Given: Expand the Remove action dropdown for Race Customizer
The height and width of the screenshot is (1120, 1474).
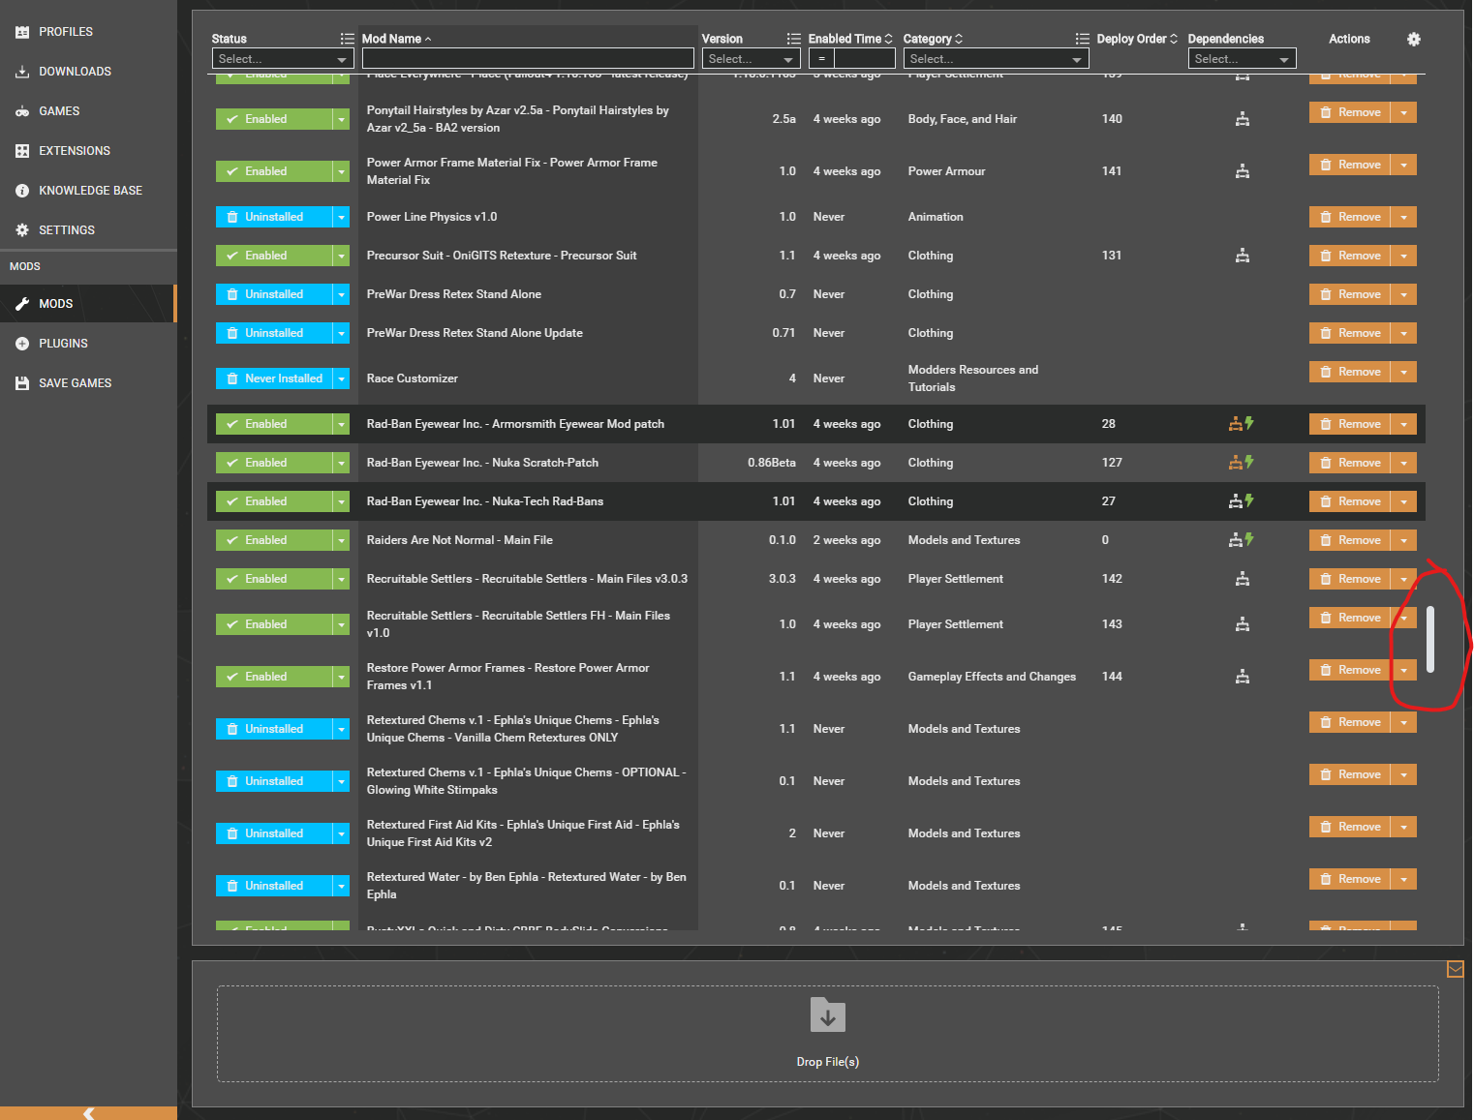Looking at the screenshot, I should [x=1403, y=371].
